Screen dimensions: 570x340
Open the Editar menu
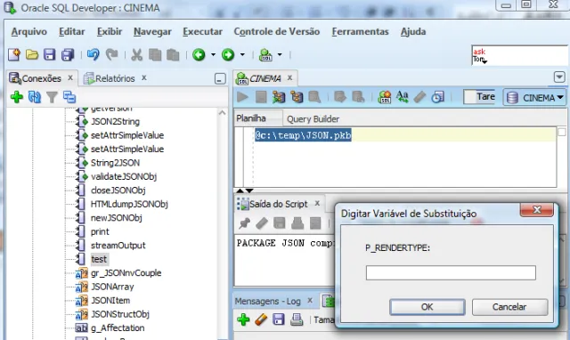click(x=72, y=32)
